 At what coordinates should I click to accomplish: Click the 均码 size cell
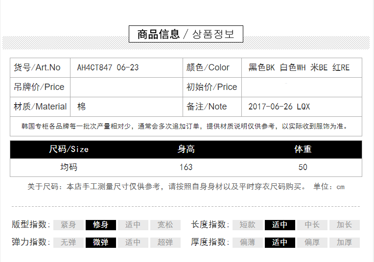pos(69,167)
